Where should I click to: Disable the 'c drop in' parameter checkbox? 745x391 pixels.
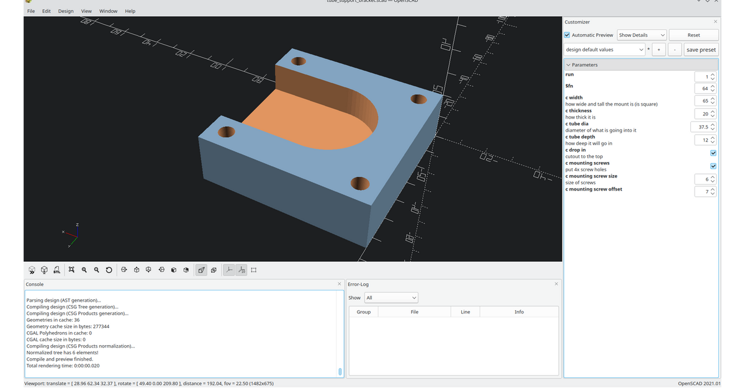coord(713,153)
